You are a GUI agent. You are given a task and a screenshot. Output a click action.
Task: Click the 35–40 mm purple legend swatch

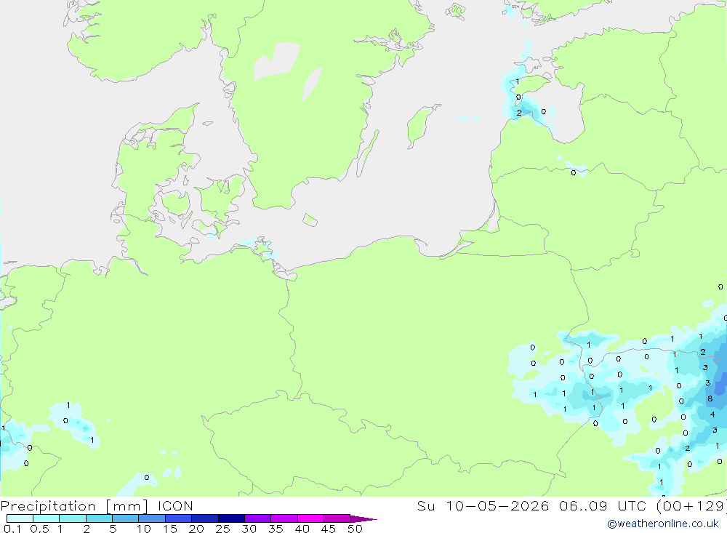284,518
